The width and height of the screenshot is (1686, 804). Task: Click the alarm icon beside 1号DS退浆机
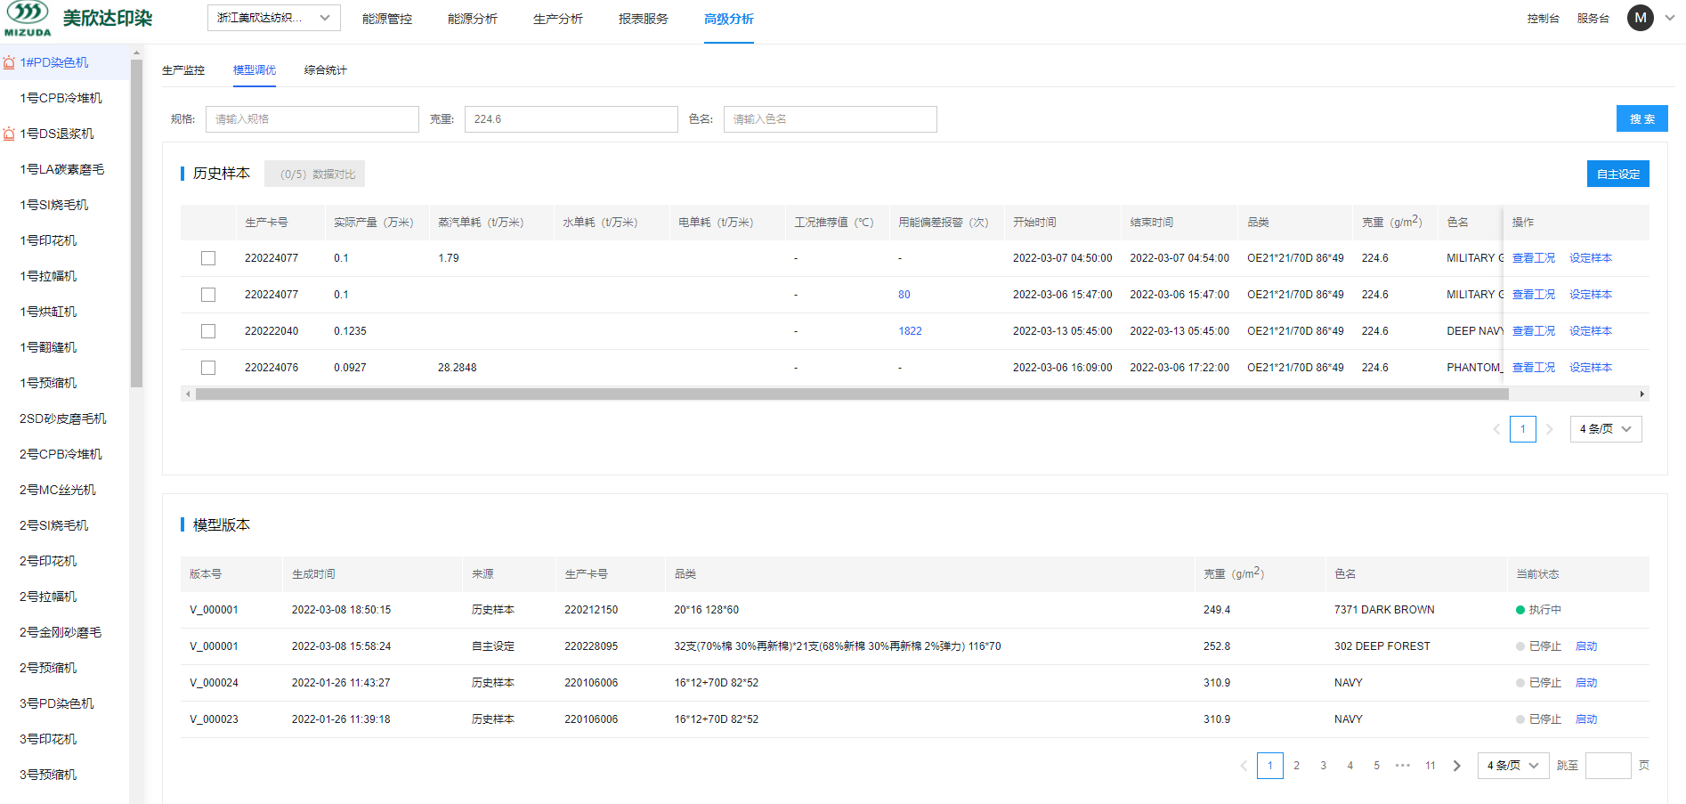(x=9, y=134)
